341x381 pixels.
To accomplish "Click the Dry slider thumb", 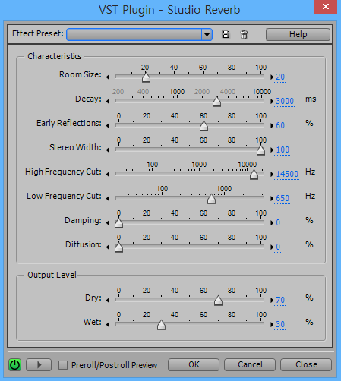I will click(x=218, y=301).
